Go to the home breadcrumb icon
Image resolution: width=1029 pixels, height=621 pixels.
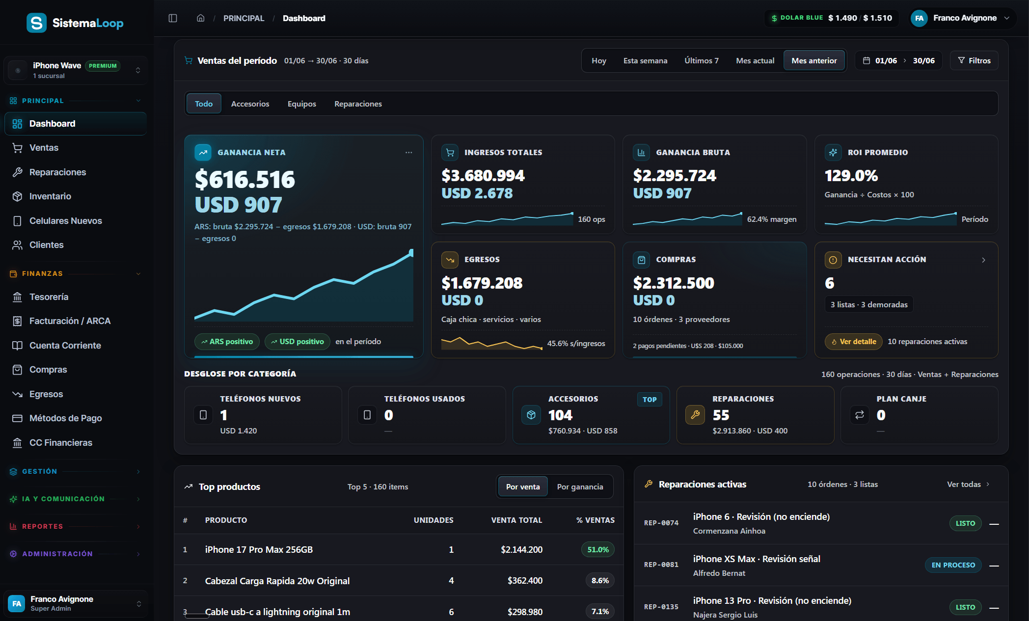(200, 18)
